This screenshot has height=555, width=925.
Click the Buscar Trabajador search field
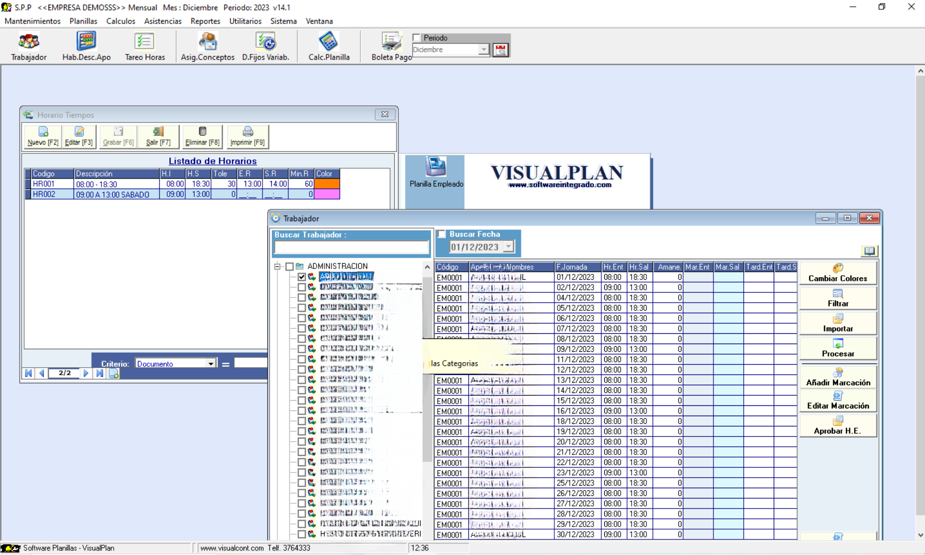tap(352, 247)
